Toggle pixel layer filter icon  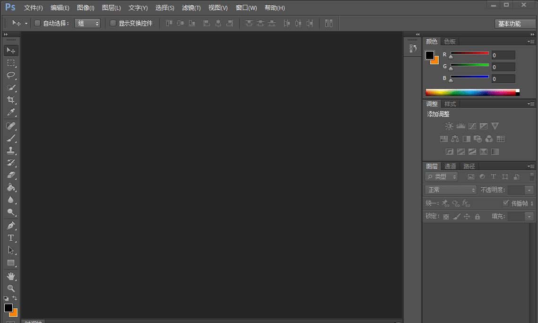(471, 177)
